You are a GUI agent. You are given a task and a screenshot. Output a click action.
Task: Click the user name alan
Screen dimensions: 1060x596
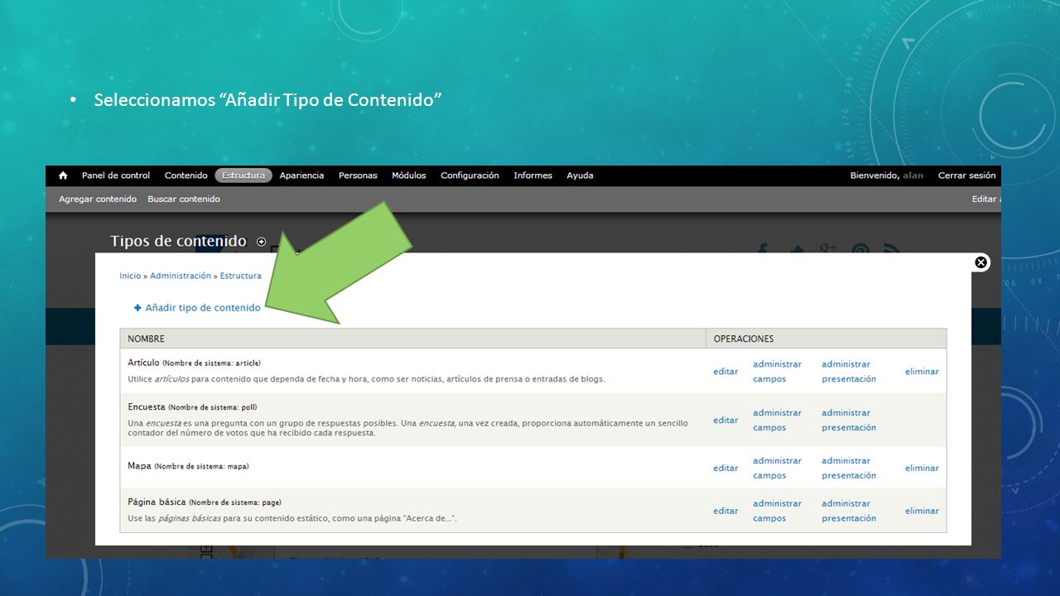[x=913, y=175]
